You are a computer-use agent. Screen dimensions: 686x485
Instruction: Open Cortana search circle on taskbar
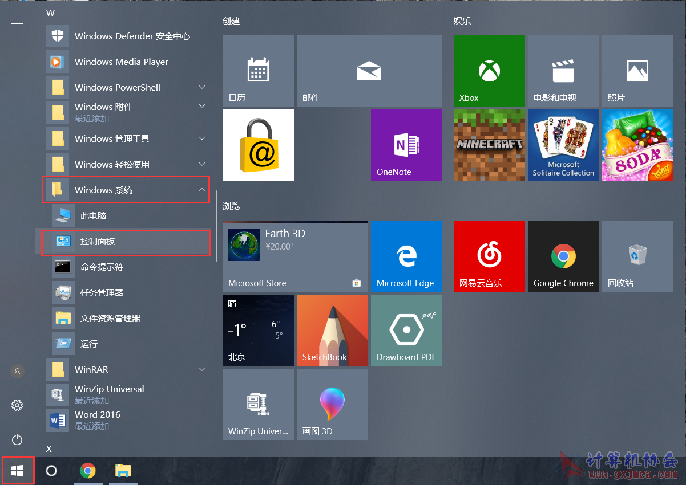[51, 471]
